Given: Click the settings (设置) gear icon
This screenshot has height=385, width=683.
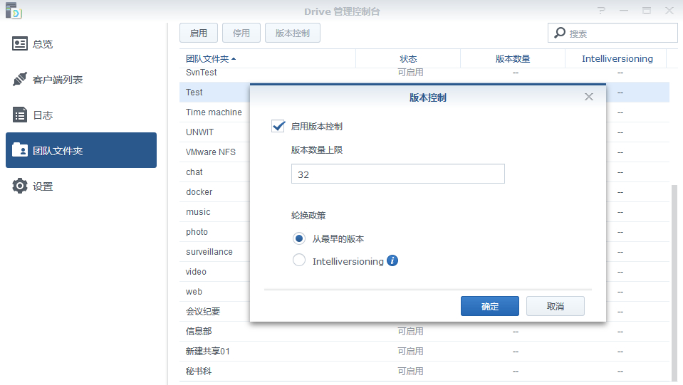Looking at the screenshot, I should click(x=20, y=186).
